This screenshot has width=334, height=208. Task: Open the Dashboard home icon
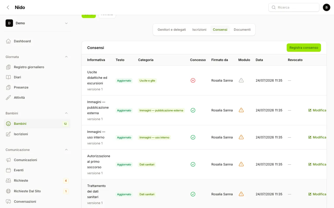coord(8,41)
